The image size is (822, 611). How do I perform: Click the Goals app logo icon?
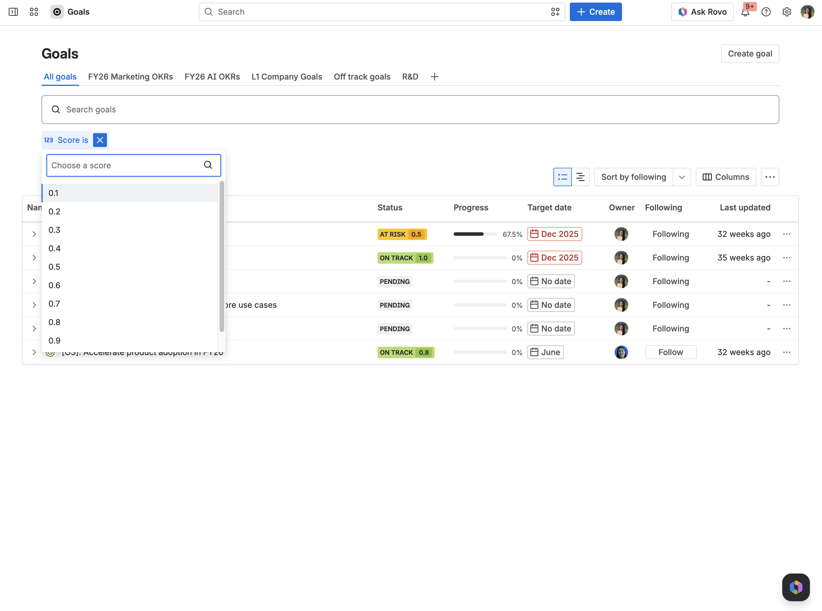57,12
